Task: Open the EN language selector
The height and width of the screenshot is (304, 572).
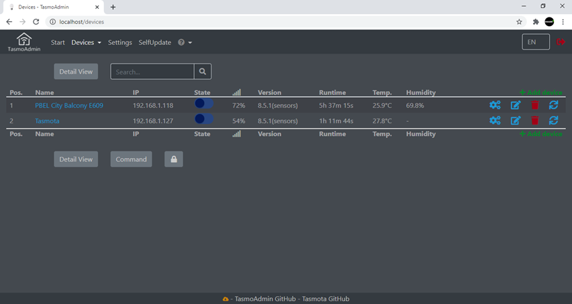Action: pos(536,42)
